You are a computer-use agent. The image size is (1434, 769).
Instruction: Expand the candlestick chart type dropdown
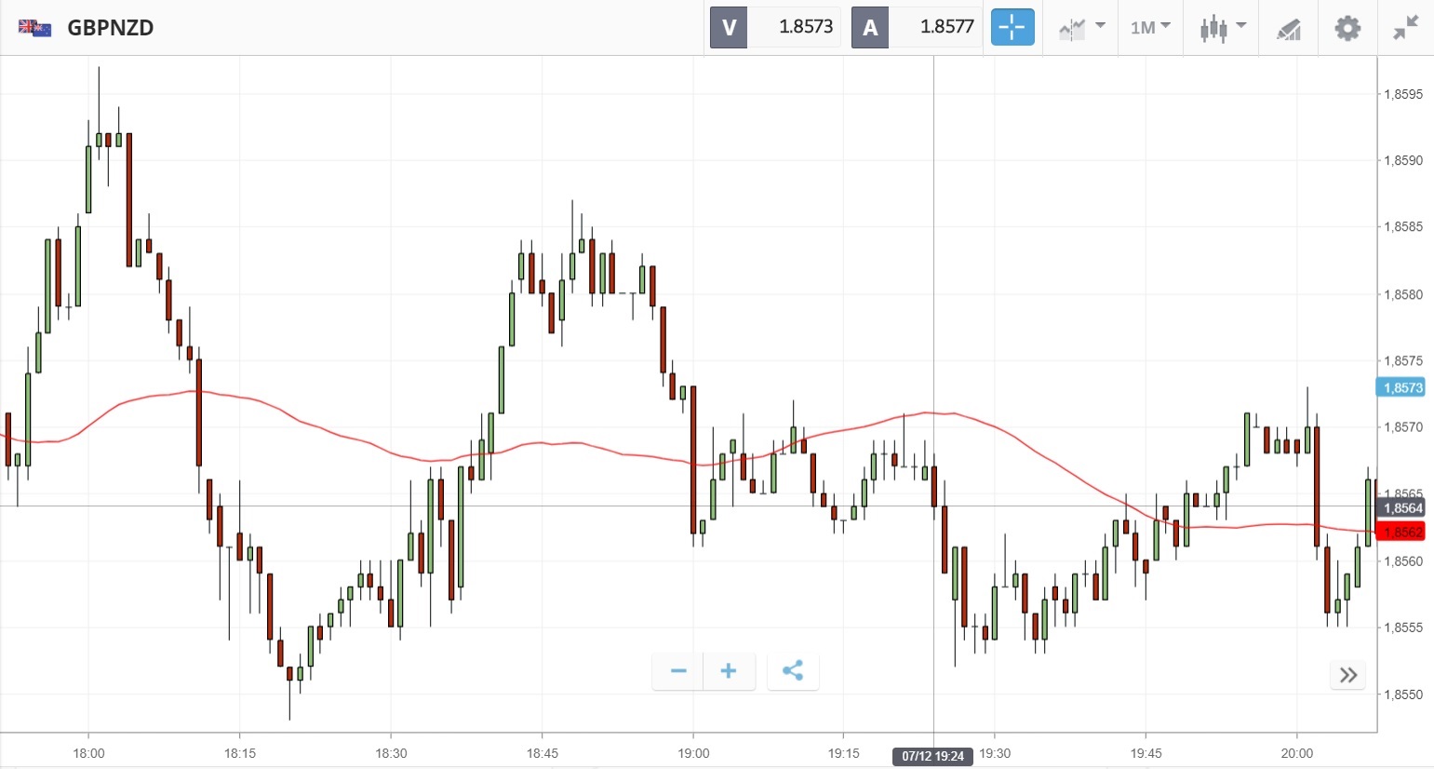click(x=1222, y=28)
